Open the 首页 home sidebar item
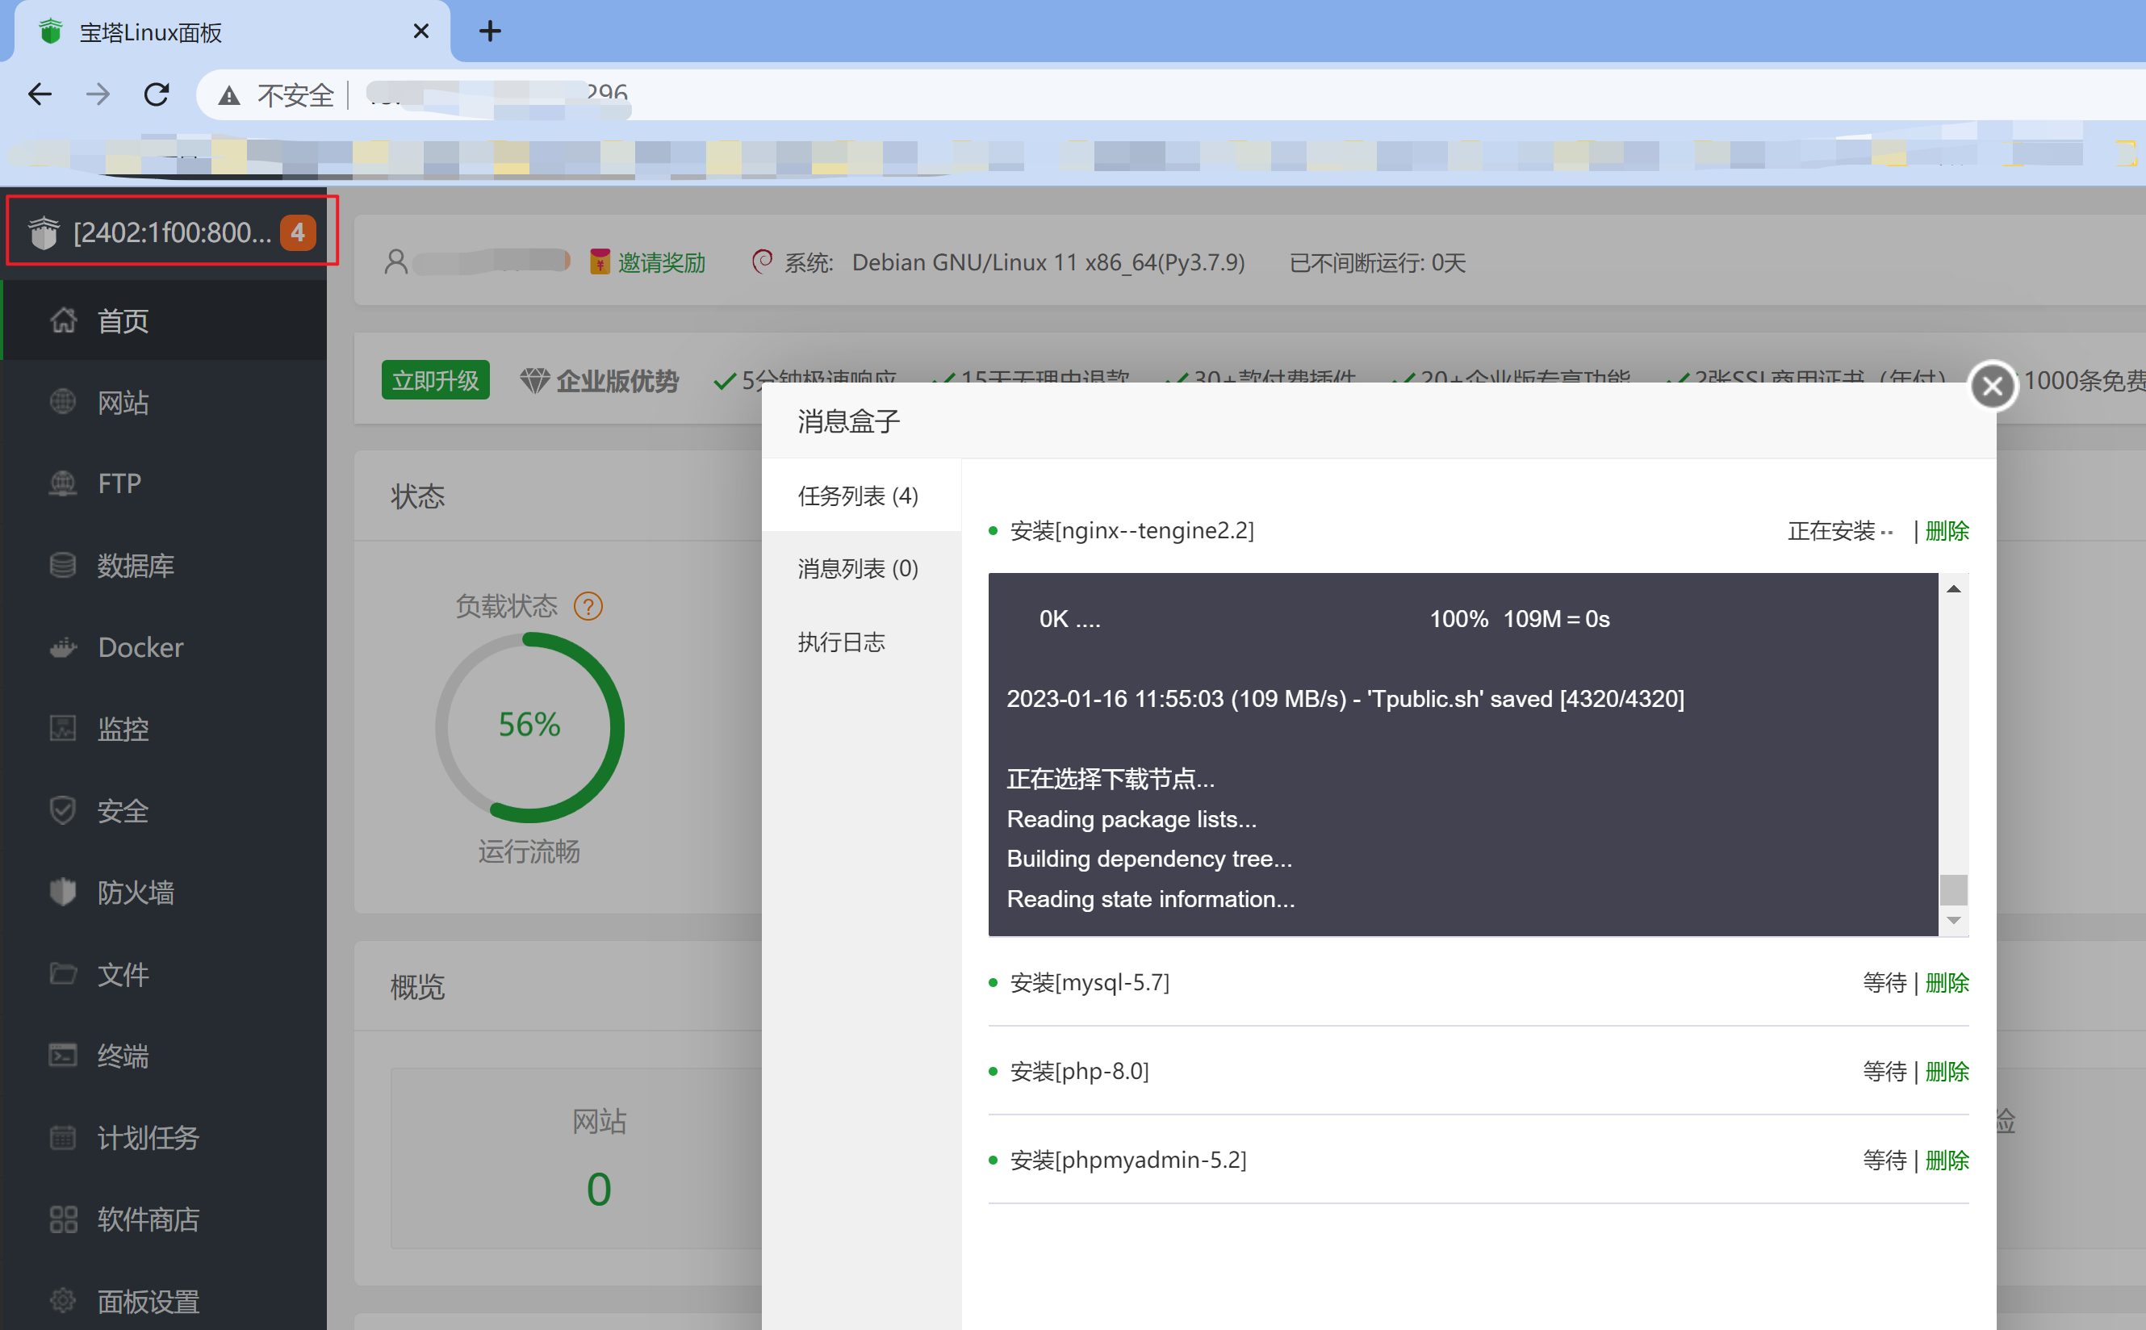 pyautogui.click(x=164, y=320)
